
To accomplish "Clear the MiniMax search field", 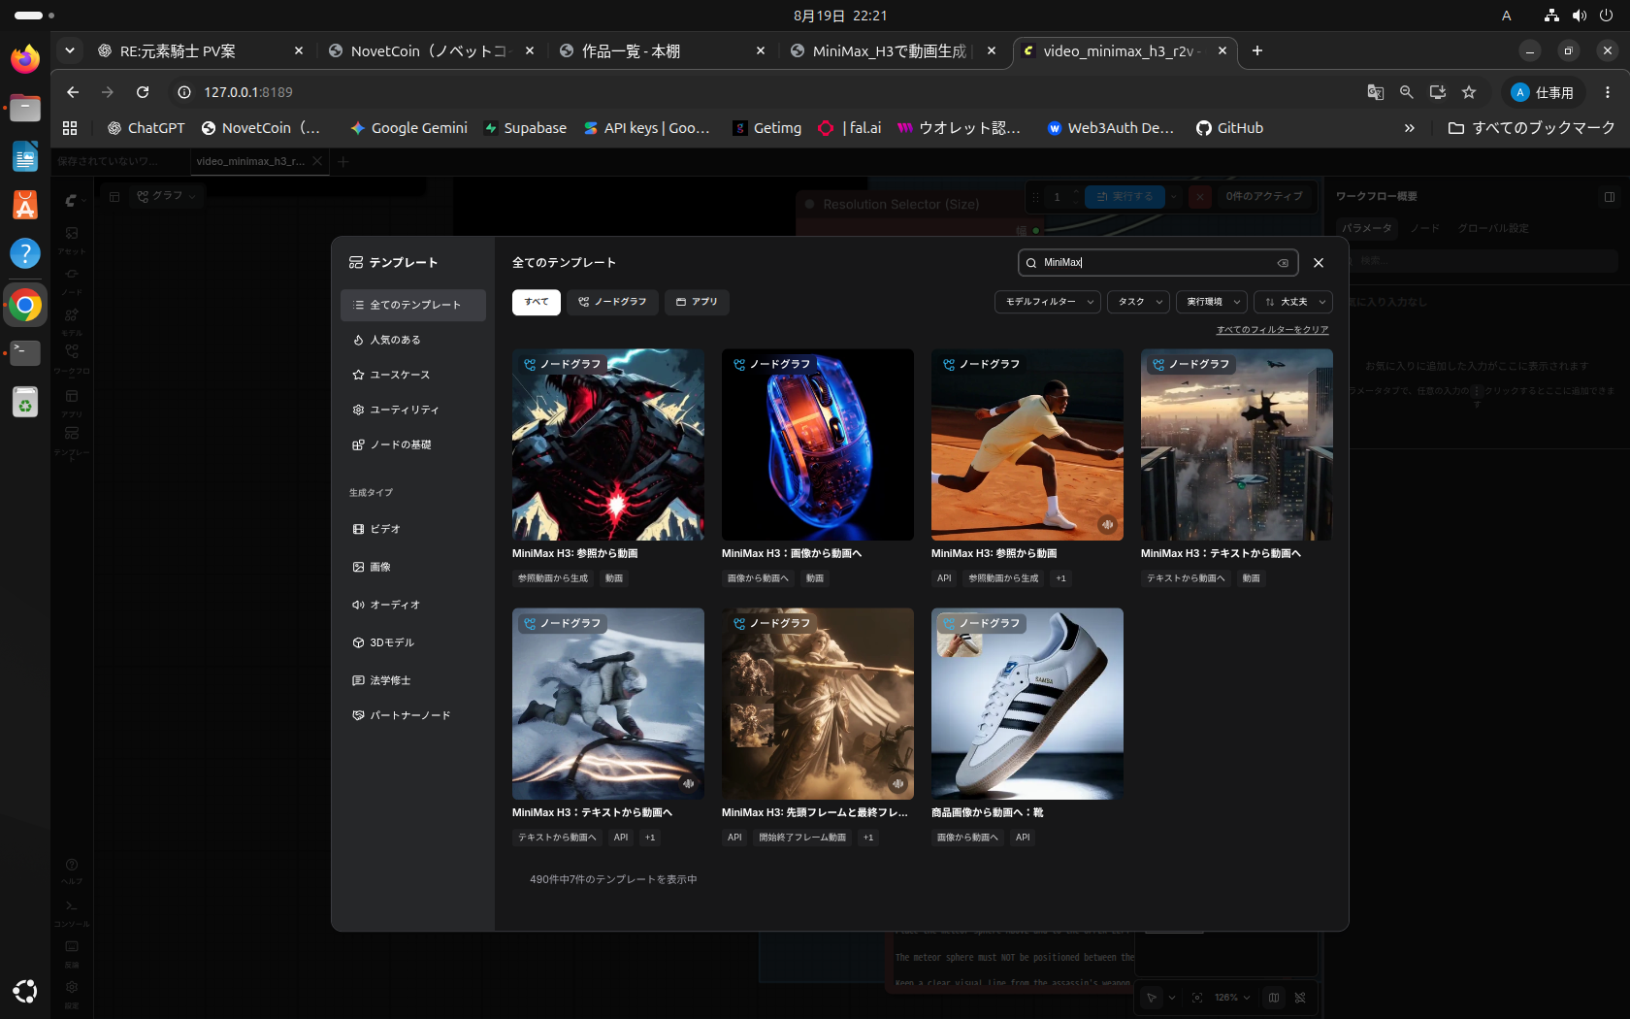I will click(1283, 263).
